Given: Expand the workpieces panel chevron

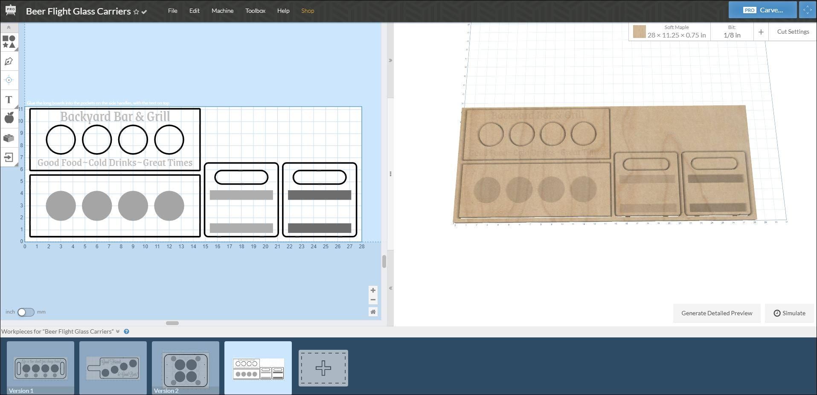Looking at the screenshot, I should [118, 331].
